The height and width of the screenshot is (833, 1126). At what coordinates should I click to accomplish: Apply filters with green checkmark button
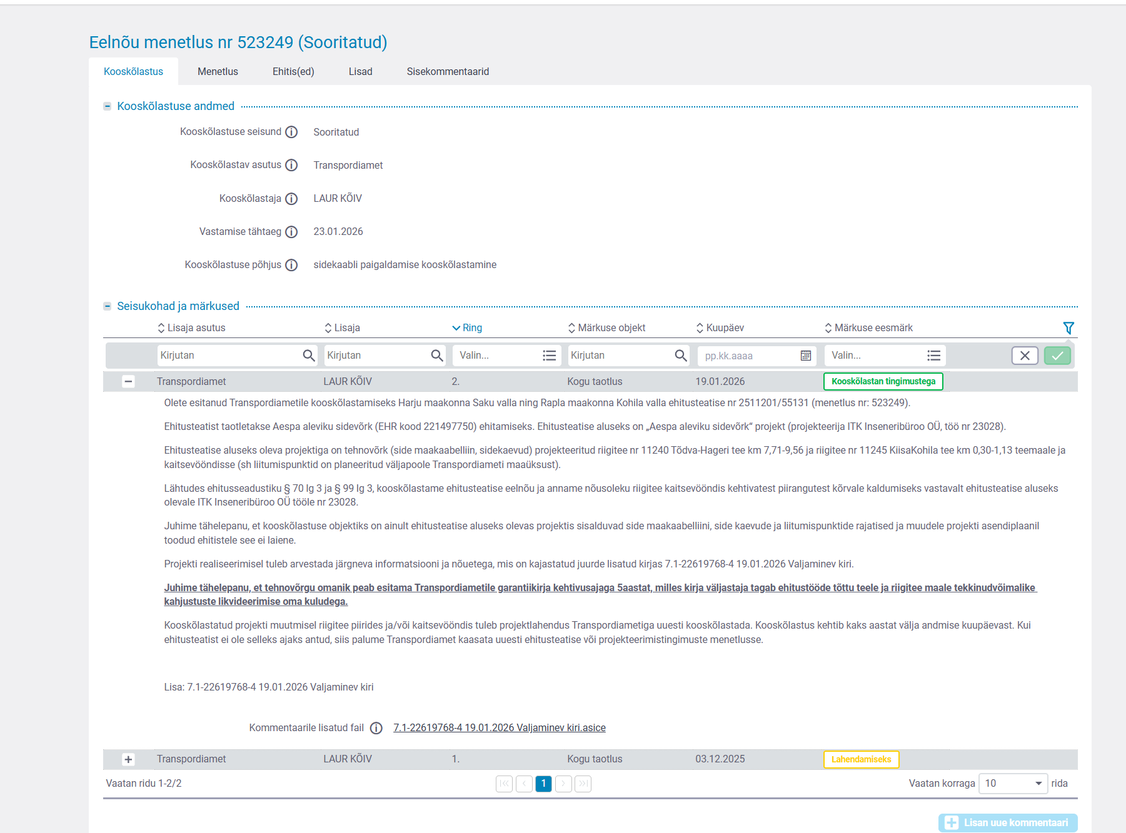(1057, 356)
